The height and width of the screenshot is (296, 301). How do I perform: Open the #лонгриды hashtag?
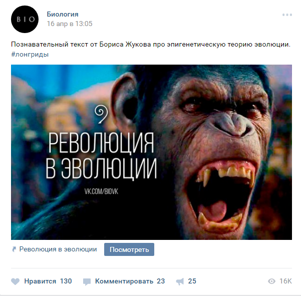coord(30,54)
